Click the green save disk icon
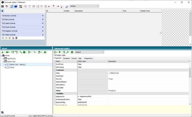The width and height of the screenshot is (192, 117). tap(13, 52)
